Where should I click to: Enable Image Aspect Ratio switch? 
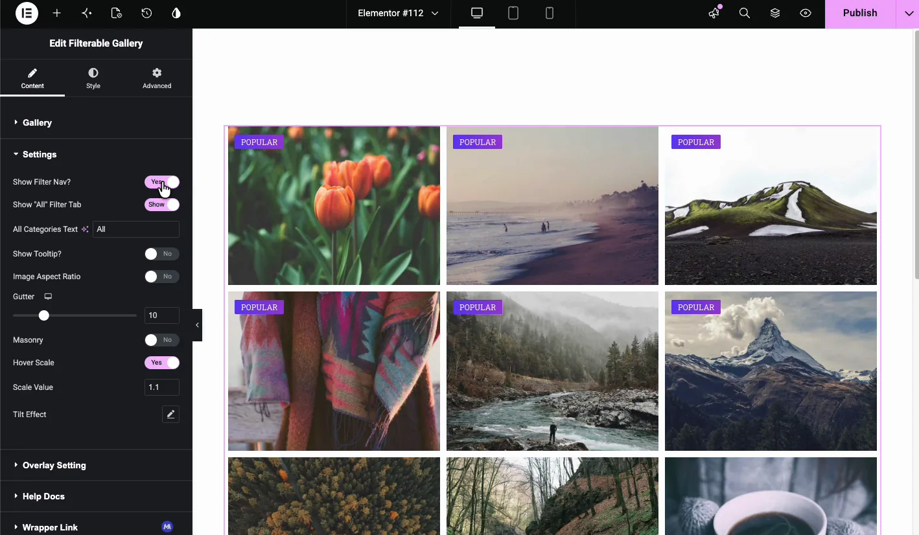tap(162, 277)
